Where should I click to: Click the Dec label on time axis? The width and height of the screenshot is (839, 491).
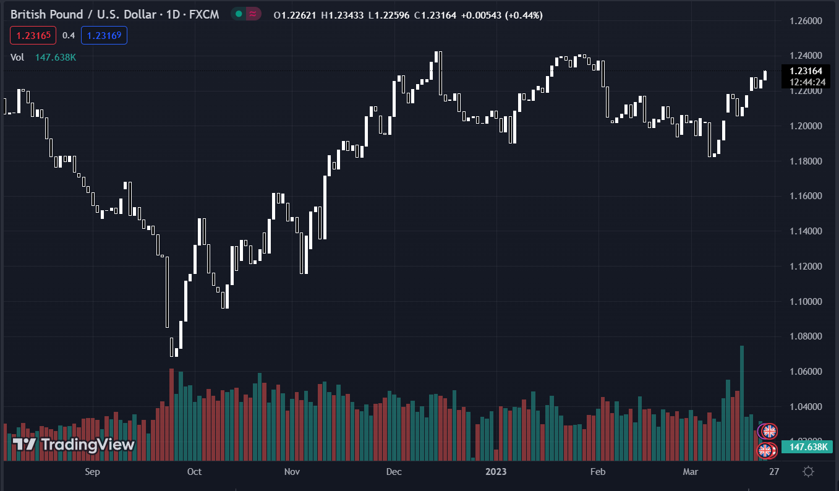tap(393, 472)
